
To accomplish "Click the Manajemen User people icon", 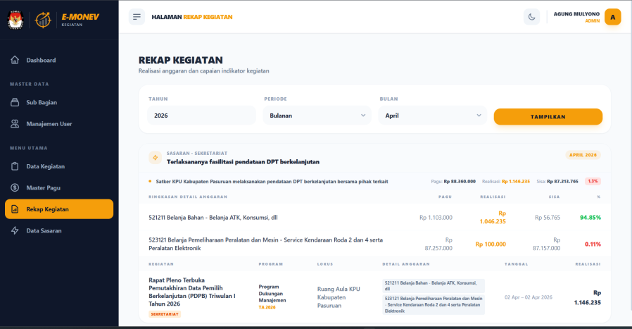I will point(15,124).
